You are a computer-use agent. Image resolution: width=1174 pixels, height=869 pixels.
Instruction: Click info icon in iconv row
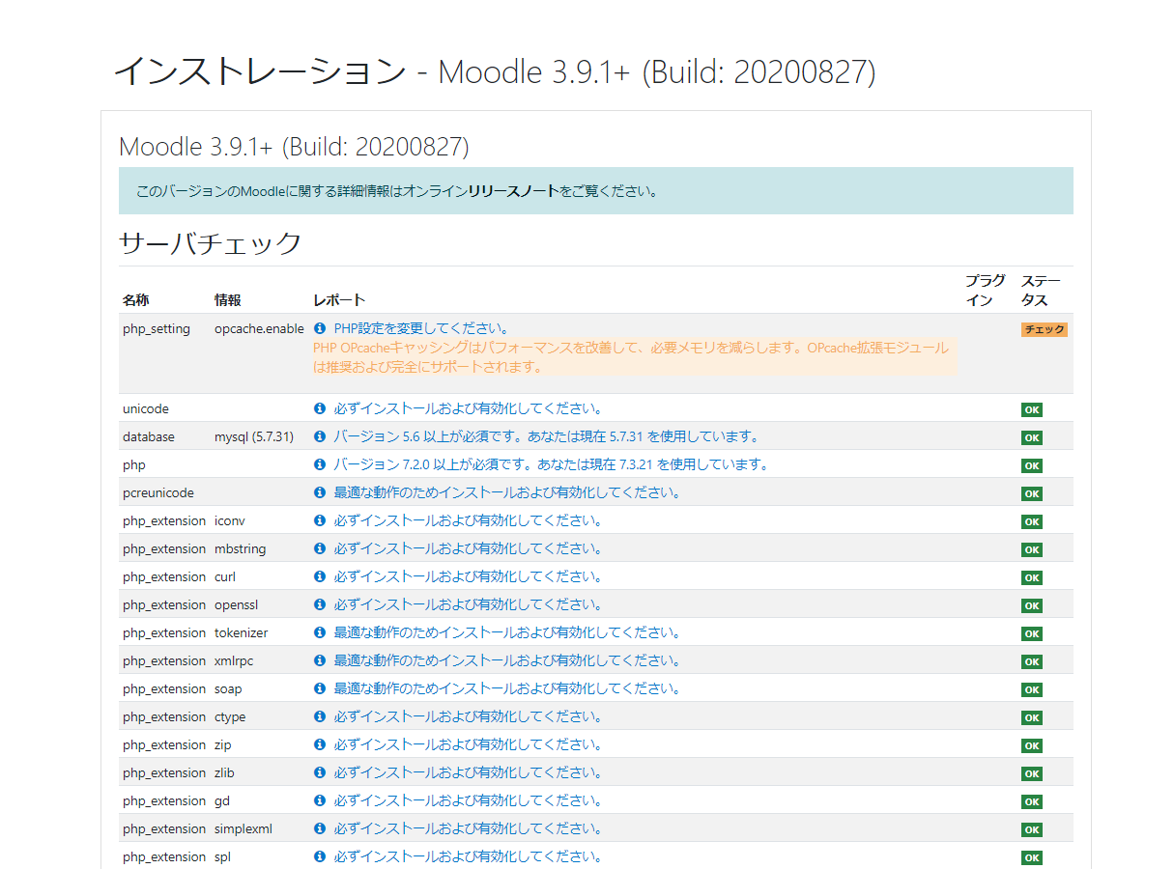(320, 520)
